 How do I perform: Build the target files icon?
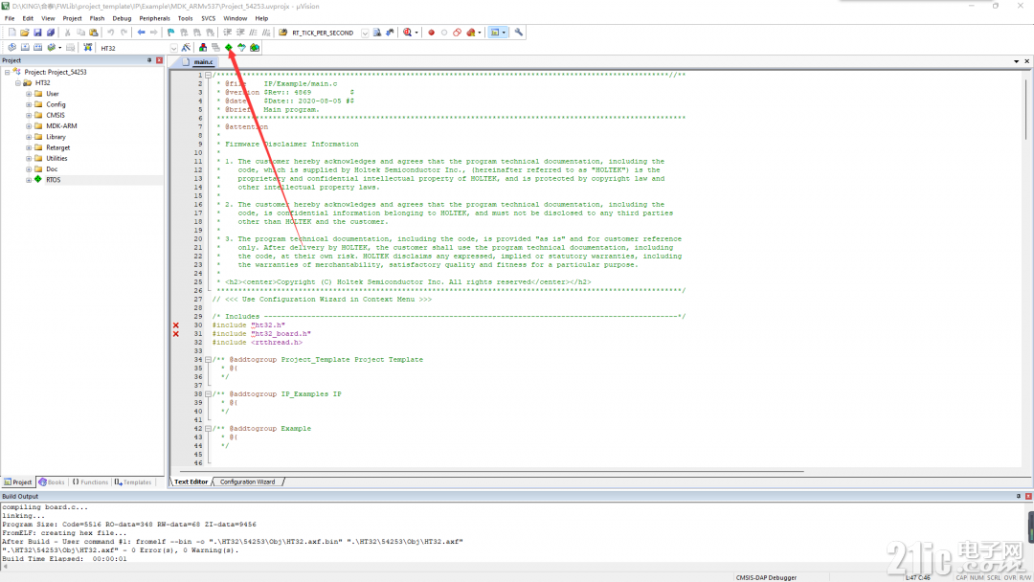25,48
